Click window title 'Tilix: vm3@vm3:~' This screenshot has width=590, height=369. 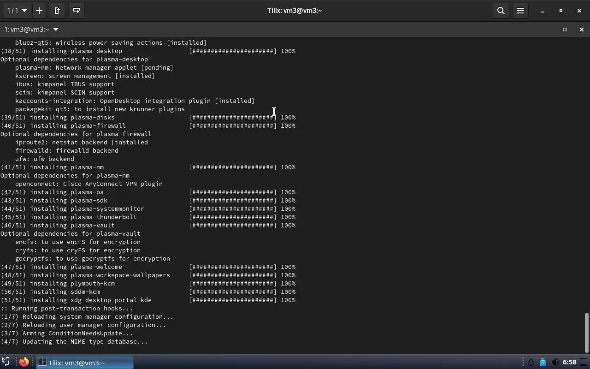[x=295, y=10]
